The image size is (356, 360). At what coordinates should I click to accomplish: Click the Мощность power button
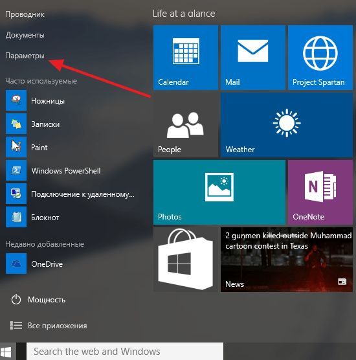tap(38, 300)
